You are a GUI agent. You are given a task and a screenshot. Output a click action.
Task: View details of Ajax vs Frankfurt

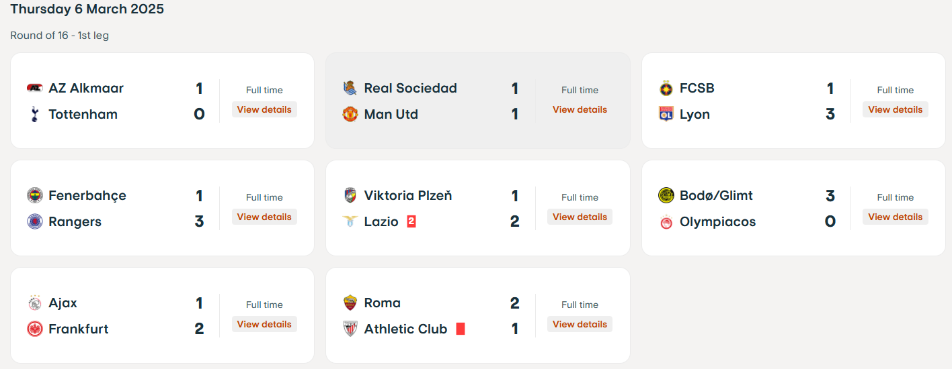click(x=264, y=324)
